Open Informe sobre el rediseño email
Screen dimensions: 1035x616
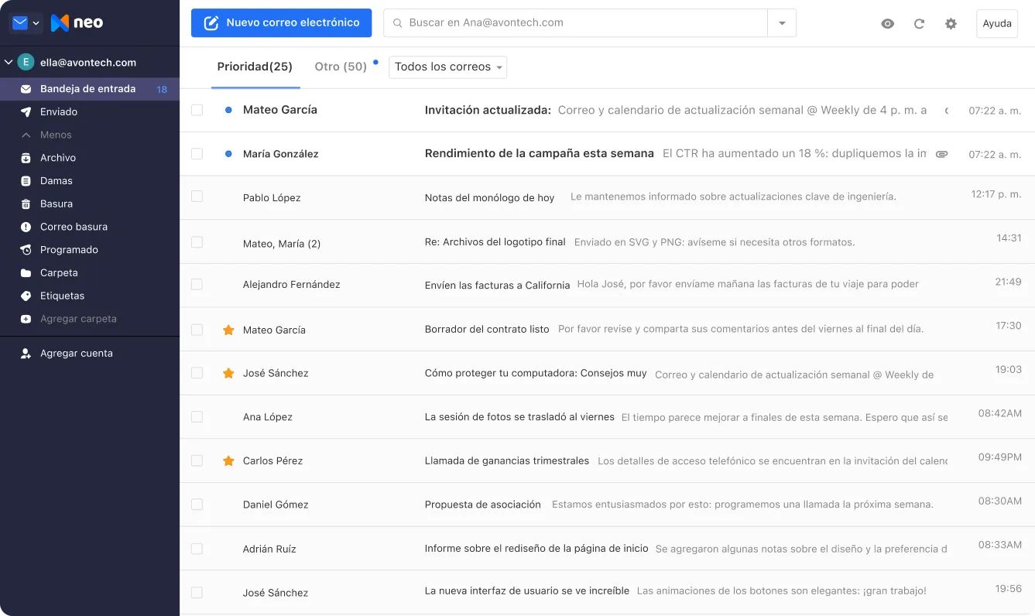tap(607, 549)
